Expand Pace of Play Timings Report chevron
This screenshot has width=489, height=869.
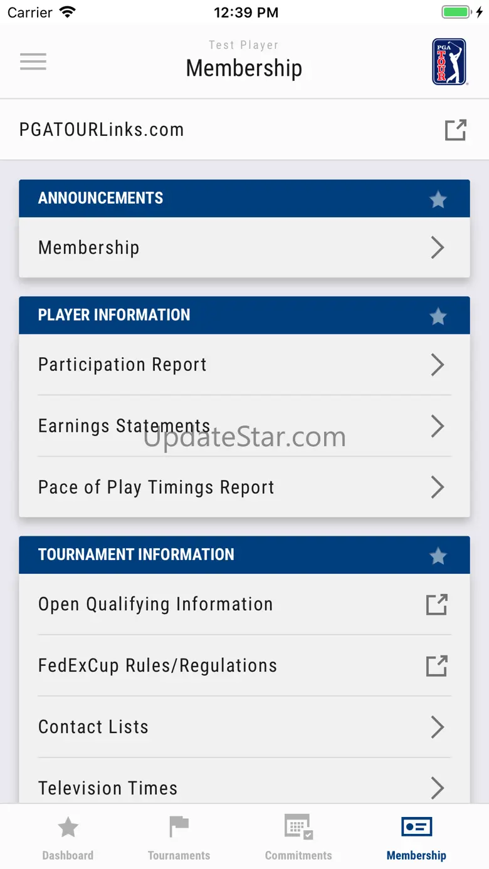(438, 487)
